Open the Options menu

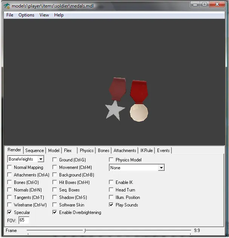pos(26,15)
